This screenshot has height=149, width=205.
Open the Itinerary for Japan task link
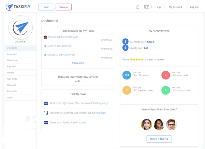(69, 37)
